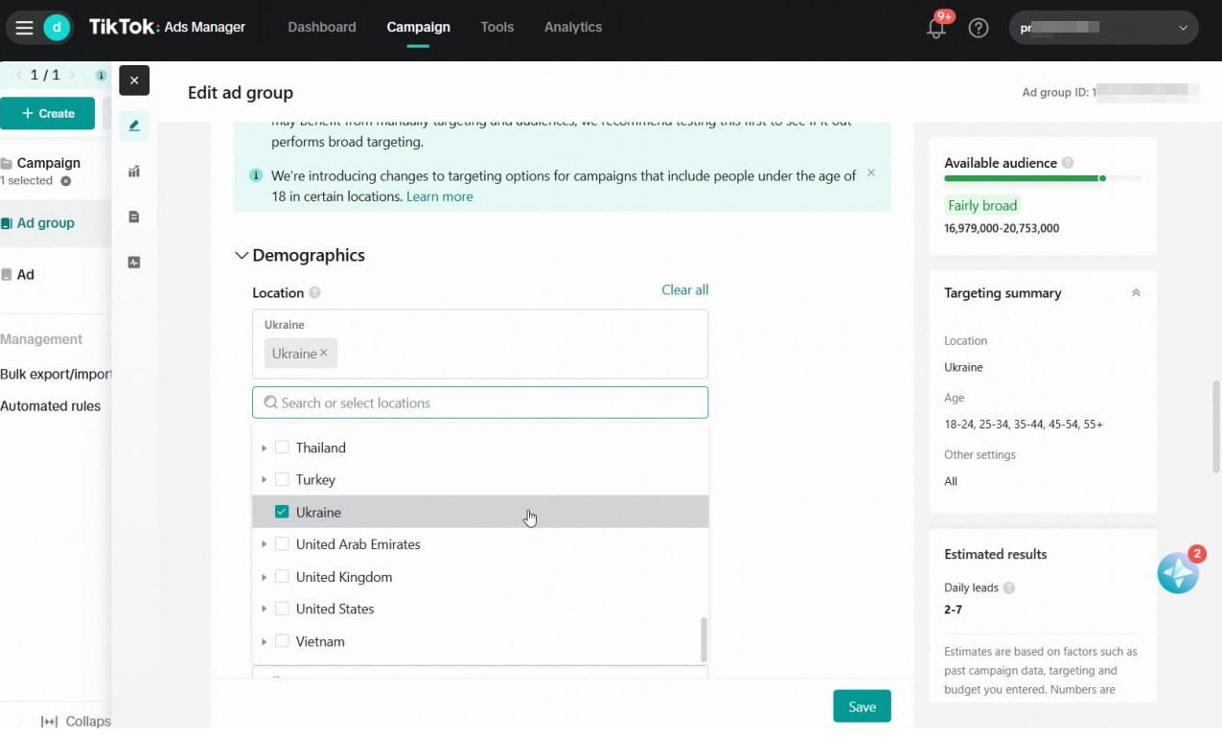Open the hamburger navigation menu
1222x737 pixels.
coord(24,28)
